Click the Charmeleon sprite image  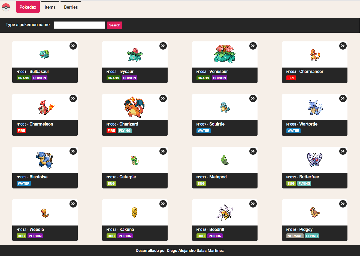(x=46, y=107)
